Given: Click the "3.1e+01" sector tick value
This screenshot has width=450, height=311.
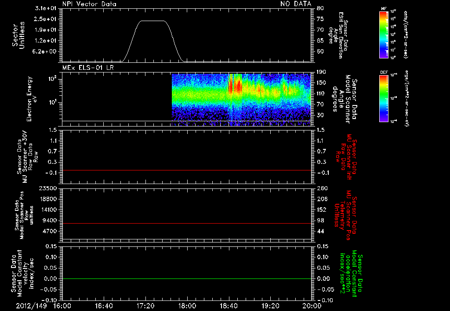Looking at the screenshot, I should (x=46, y=8).
